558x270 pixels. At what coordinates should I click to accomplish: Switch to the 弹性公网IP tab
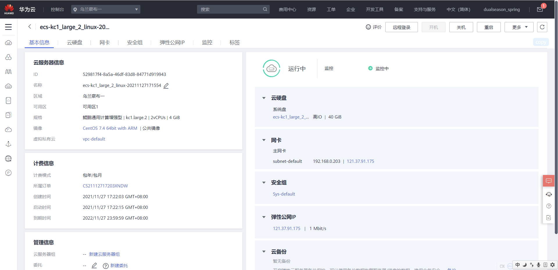tap(172, 43)
